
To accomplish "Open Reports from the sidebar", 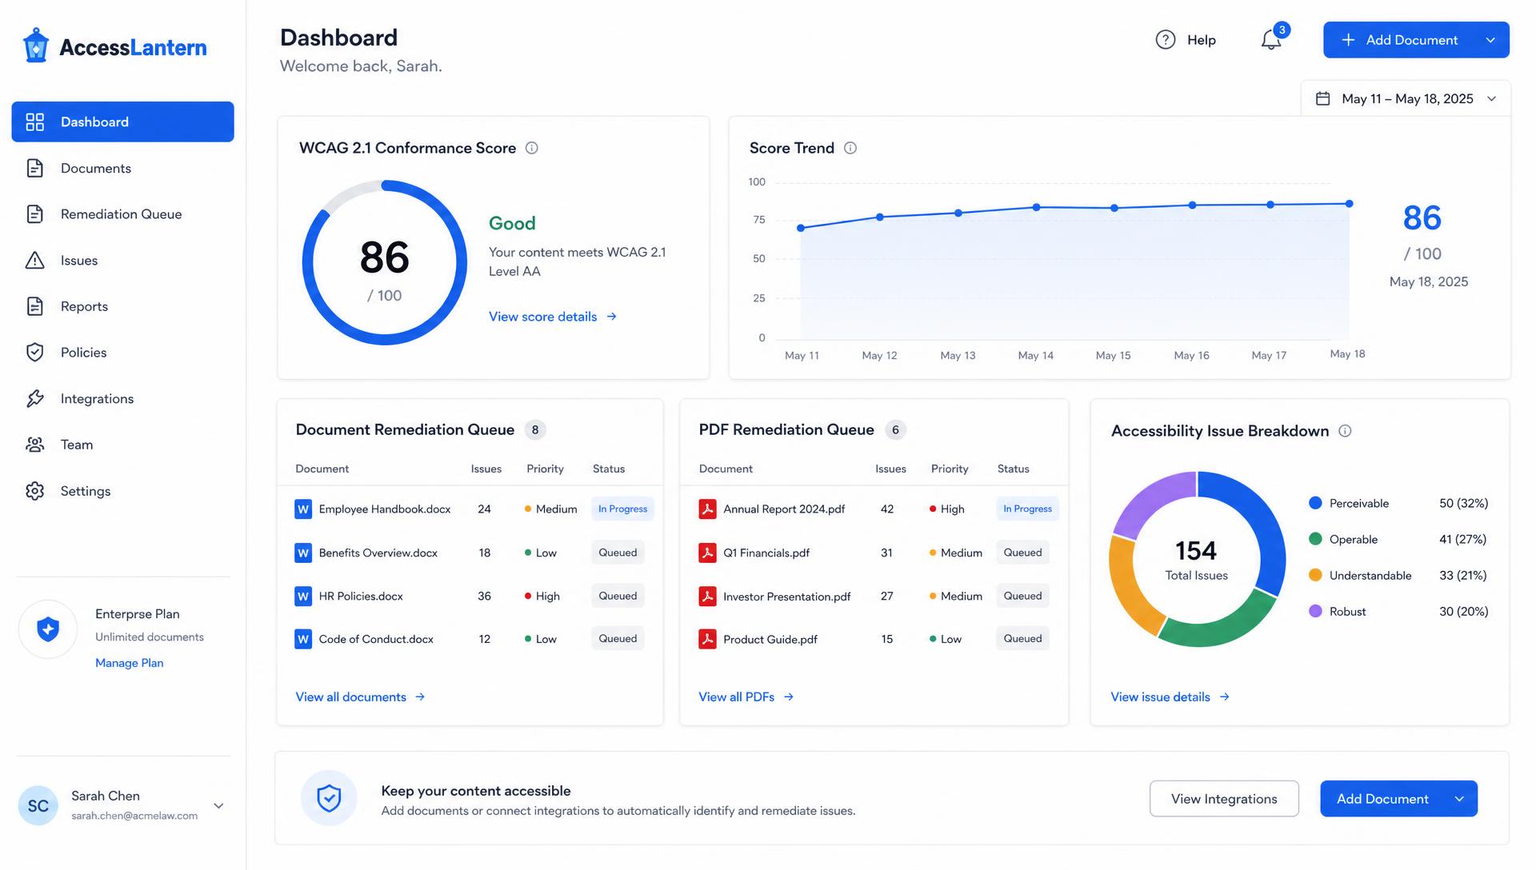I will [x=123, y=306].
